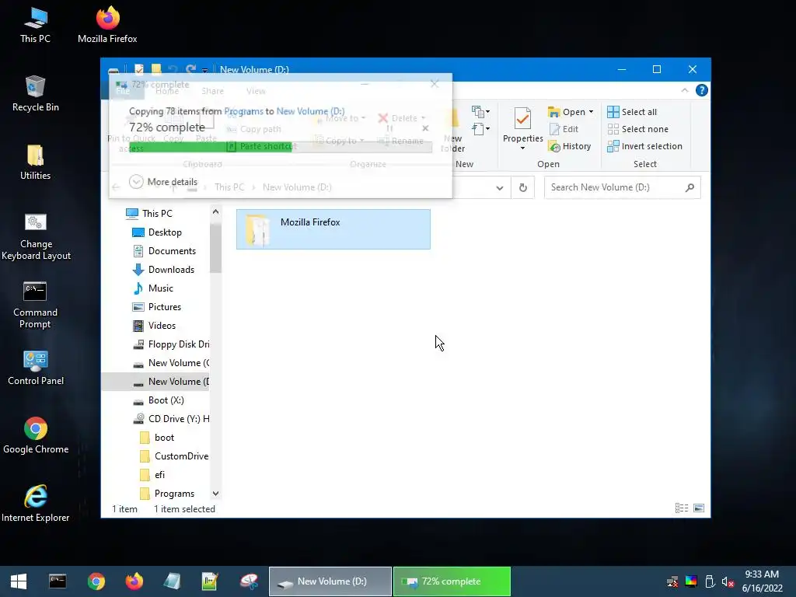
Task: Open the New item dropdown icon
Action: 480,112
